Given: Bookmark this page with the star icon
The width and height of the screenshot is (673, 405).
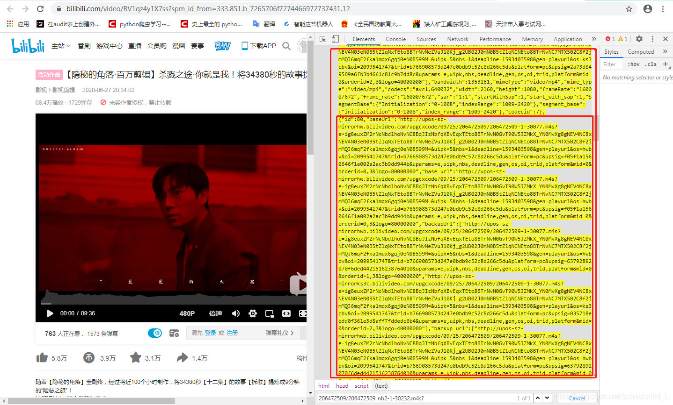Looking at the screenshot, I should click(629, 9).
